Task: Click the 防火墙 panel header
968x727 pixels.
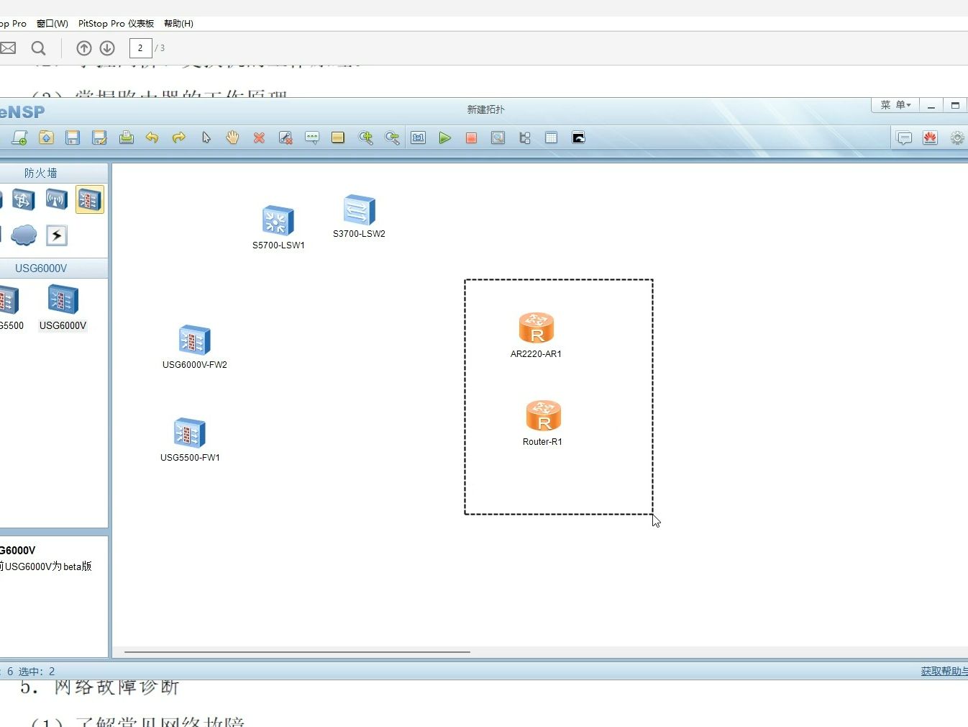Action: click(41, 173)
